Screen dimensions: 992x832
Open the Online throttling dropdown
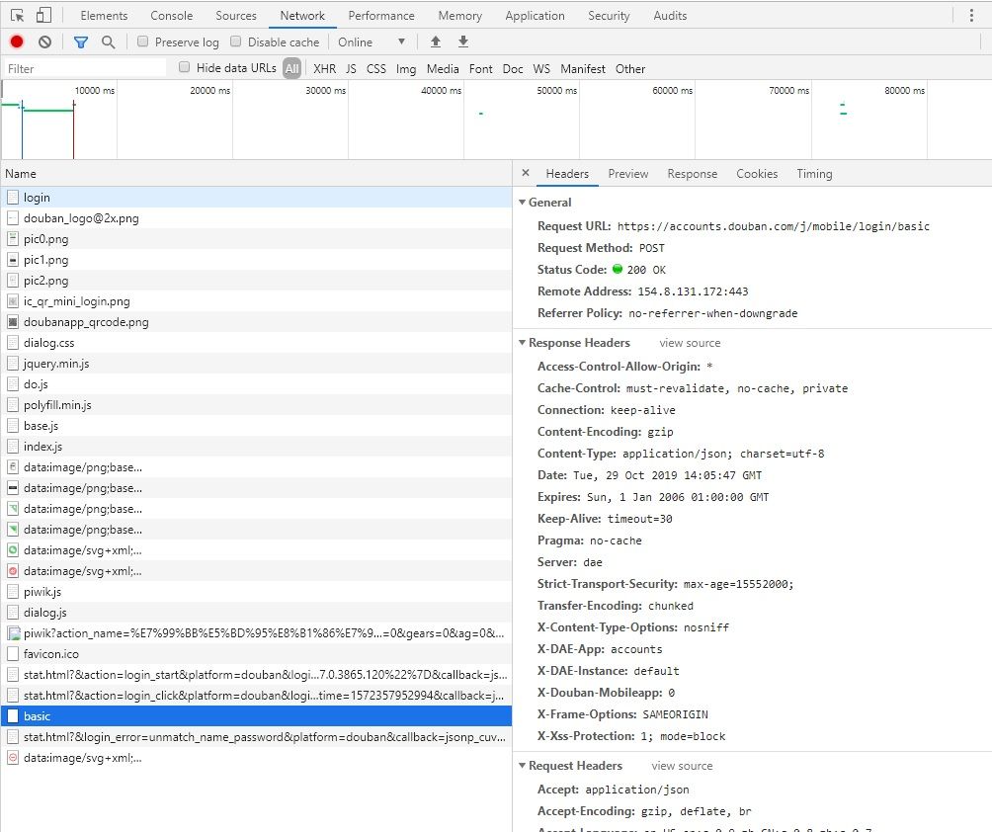pos(372,42)
